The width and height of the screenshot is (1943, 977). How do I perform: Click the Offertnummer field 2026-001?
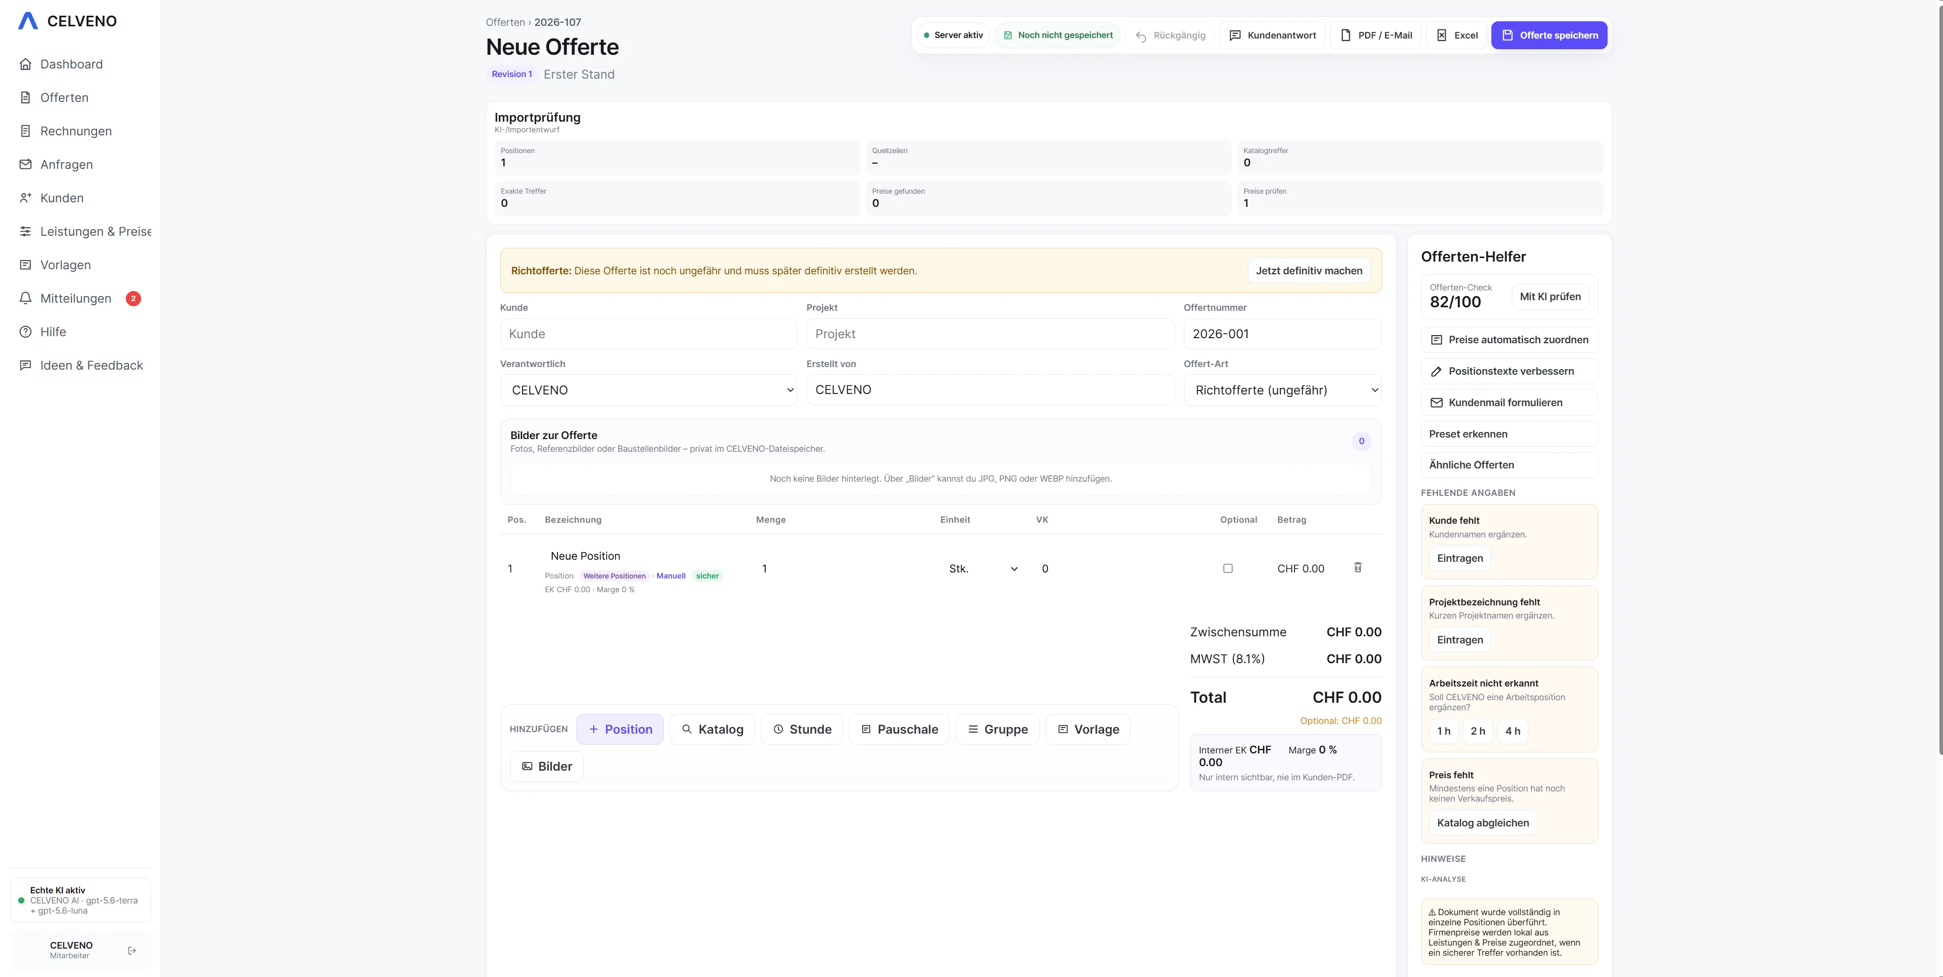tap(1282, 334)
